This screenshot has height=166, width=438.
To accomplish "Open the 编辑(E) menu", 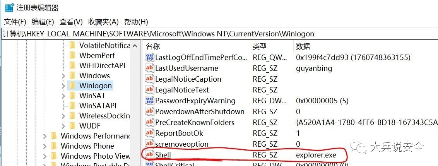I will tap(43, 22).
